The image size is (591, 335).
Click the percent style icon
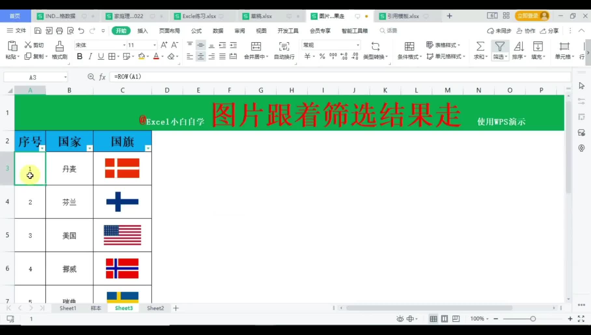pyautogui.click(x=322, y=56)
